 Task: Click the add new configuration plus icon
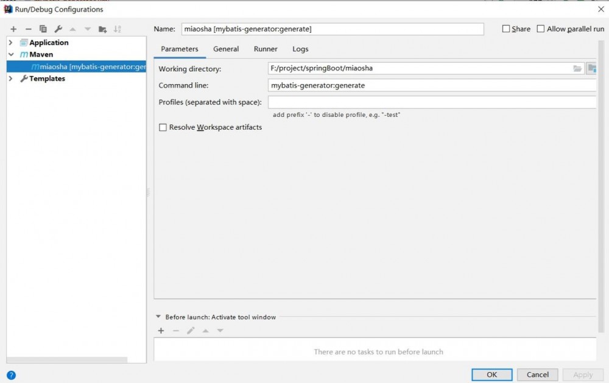(x=13, y=29)
